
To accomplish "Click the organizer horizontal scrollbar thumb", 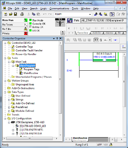I will coord(30,139).
